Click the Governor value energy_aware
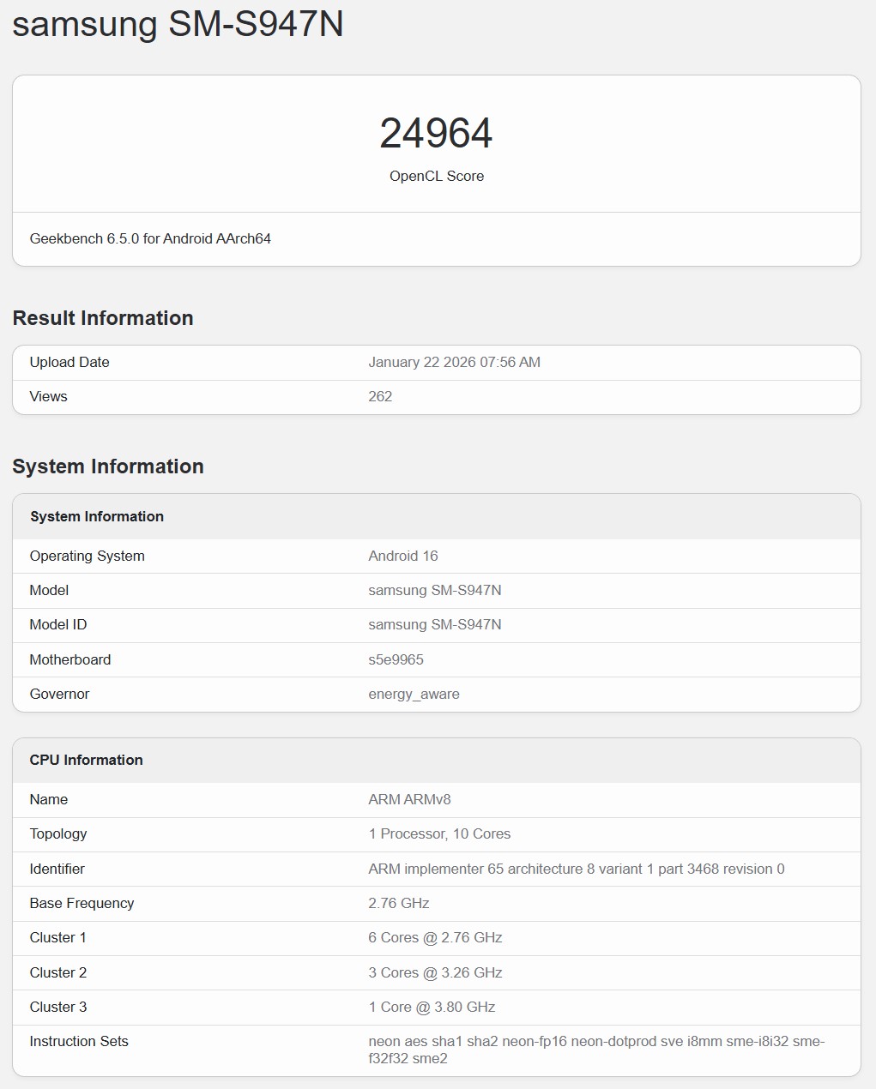 click(x=414, y=694)
